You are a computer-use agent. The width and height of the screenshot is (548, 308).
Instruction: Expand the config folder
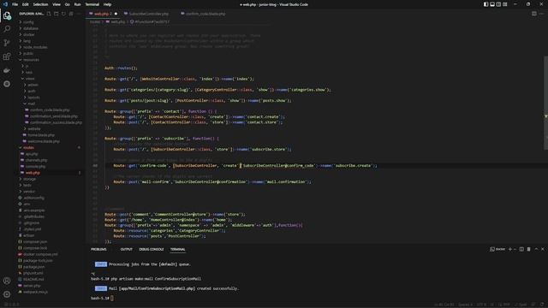[28, 22]
